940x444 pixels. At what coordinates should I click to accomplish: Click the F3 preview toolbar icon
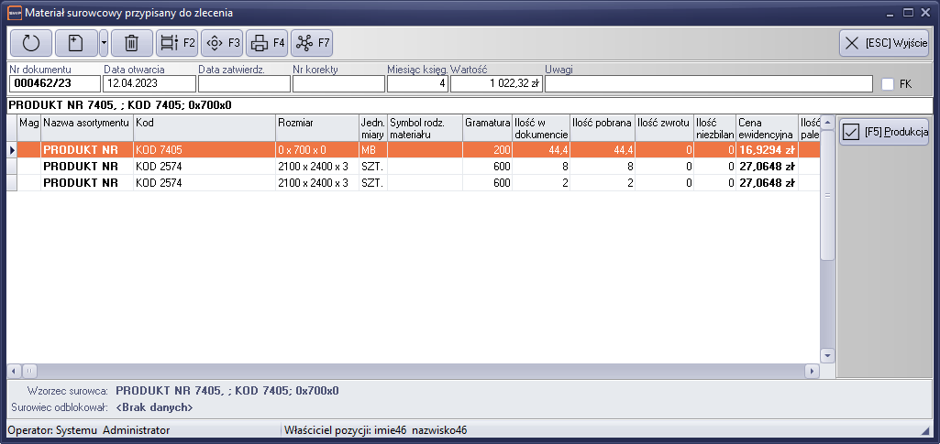(x=222, y=43)
